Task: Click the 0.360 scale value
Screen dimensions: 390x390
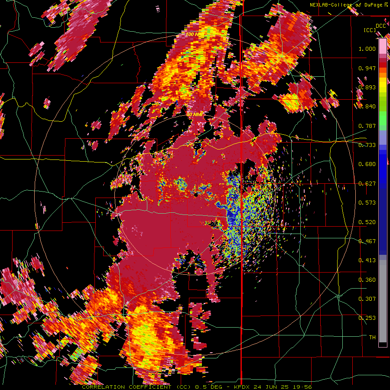Action: 367,280
